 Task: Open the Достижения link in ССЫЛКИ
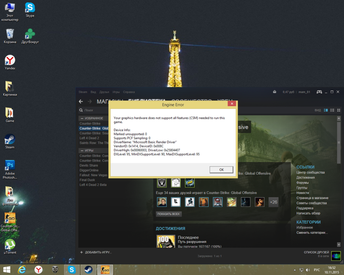pyautogui.click(x=305, y=177)
